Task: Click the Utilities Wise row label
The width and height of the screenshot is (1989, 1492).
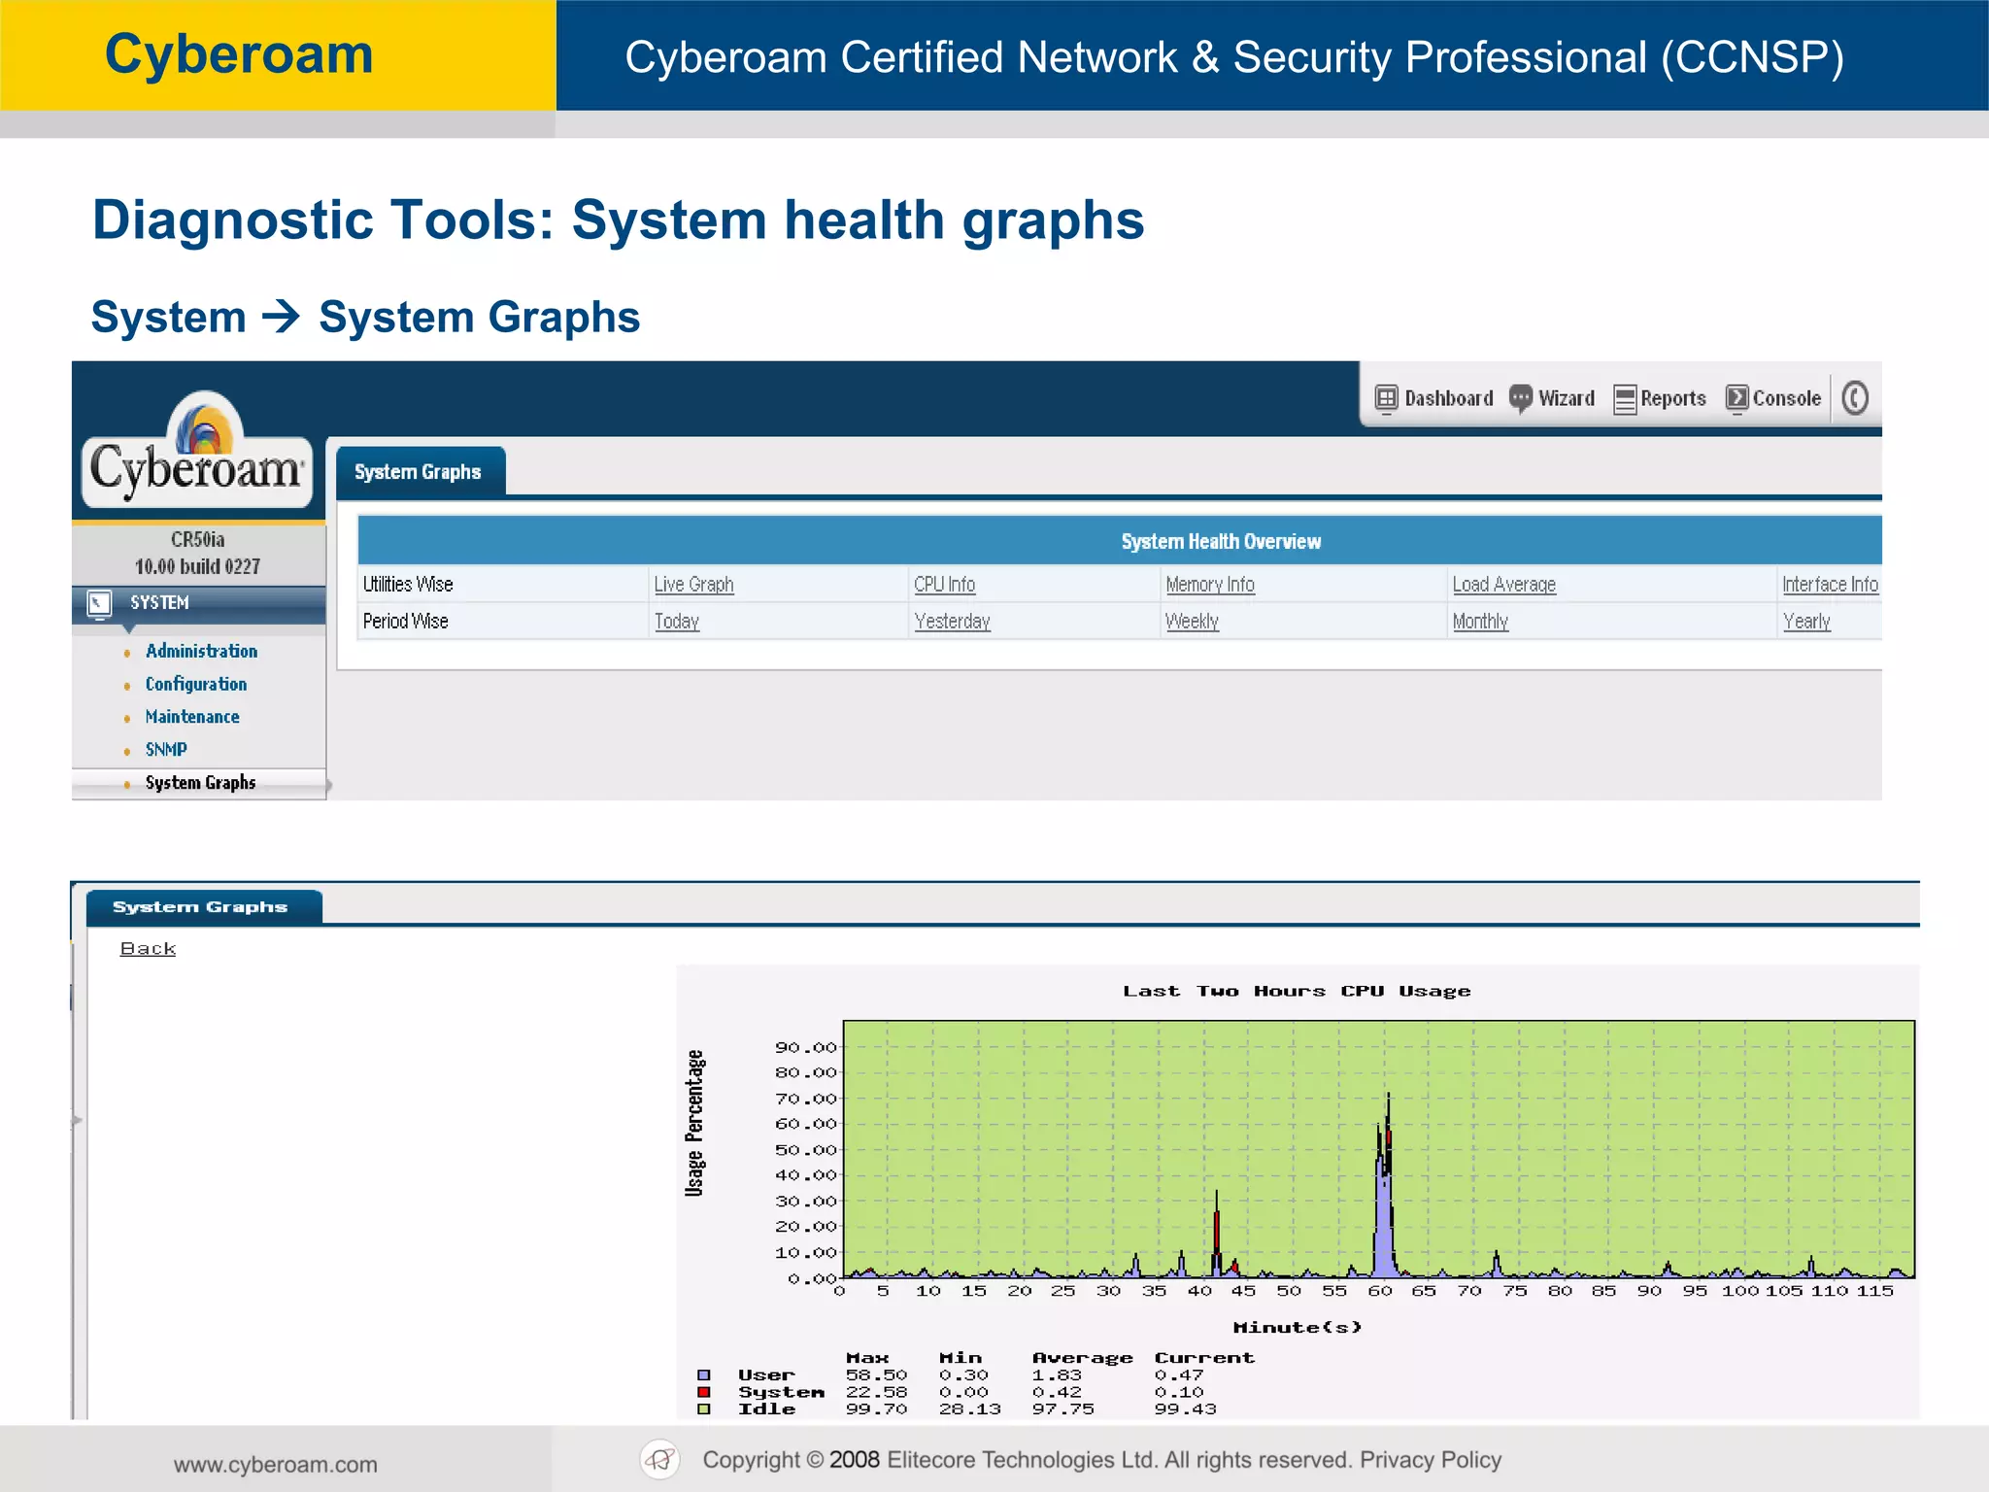Action: pos(408,585)
